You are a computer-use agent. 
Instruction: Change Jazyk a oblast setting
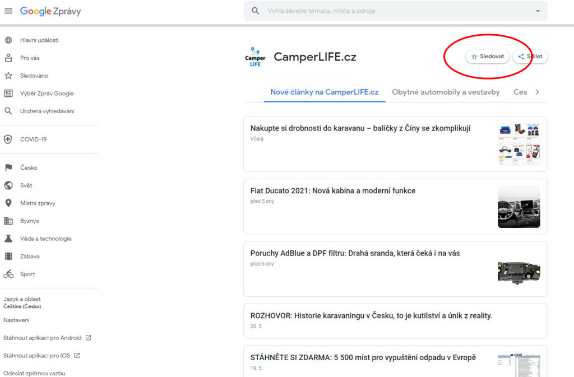point(22,302)
